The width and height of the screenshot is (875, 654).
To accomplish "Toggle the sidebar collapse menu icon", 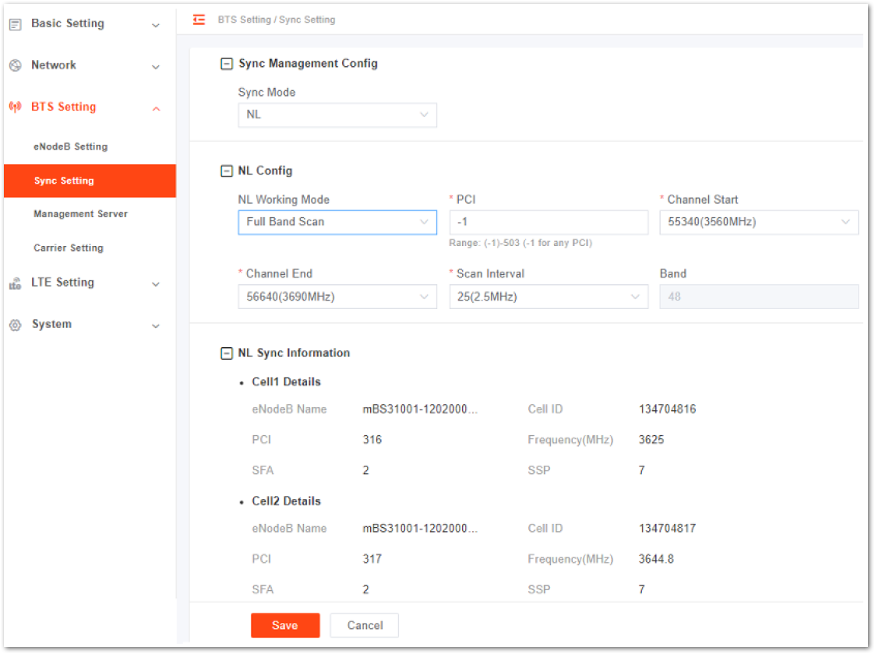I will point(199,19).
